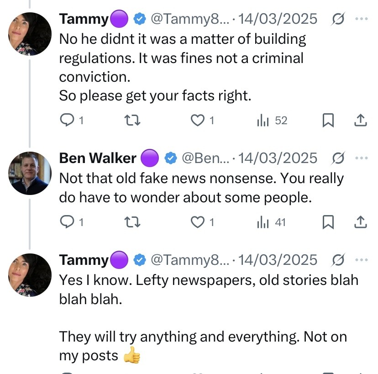Image resolution: width=378 pixels, height=374 pixels.
Task: Open more options on Tammy's first tweet
Action: click(361, 19)
